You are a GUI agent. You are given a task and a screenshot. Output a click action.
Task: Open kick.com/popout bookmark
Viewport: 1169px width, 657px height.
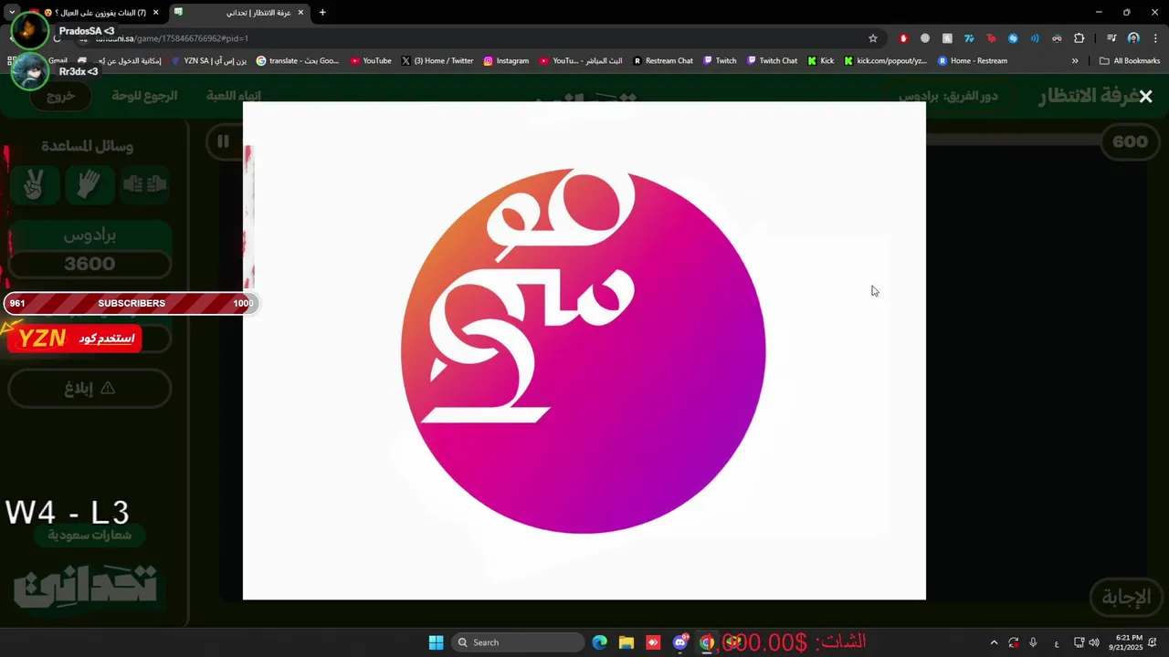point(886,61)
